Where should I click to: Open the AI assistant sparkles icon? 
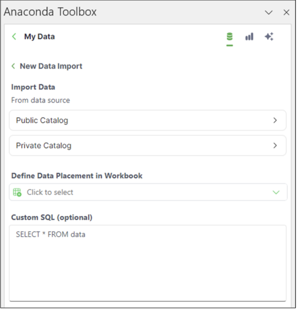[x=269, y=37]
